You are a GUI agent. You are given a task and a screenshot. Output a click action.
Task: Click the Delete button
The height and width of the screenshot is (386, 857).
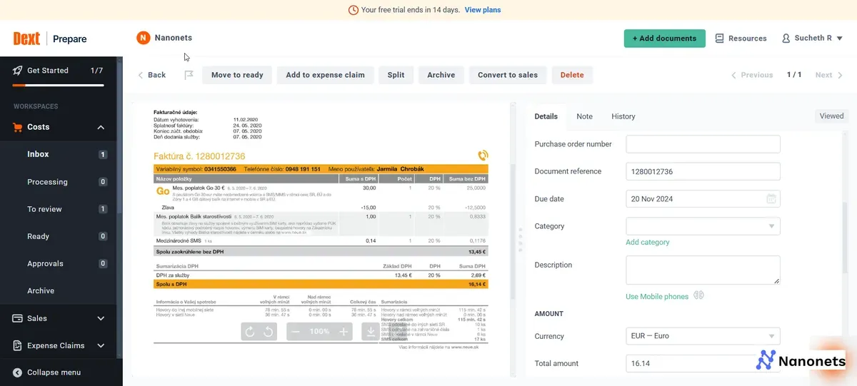pyautogui.click(x=572, y=75)
